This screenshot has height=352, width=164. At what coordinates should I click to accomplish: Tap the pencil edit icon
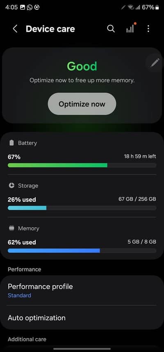(x=155, y=62)
